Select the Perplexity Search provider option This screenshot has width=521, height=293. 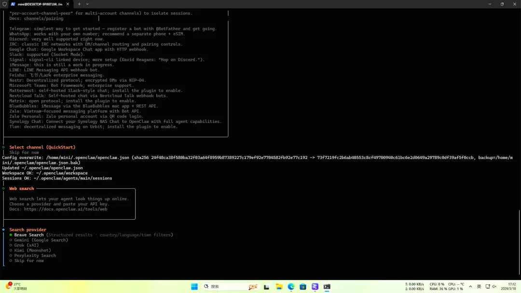[x=33, y=255]
